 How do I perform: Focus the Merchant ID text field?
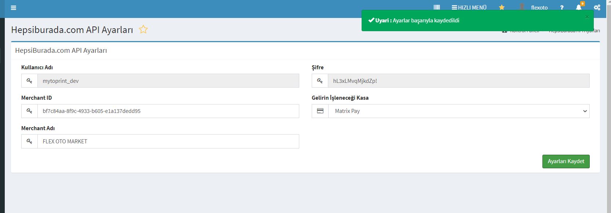click(168, 111)
